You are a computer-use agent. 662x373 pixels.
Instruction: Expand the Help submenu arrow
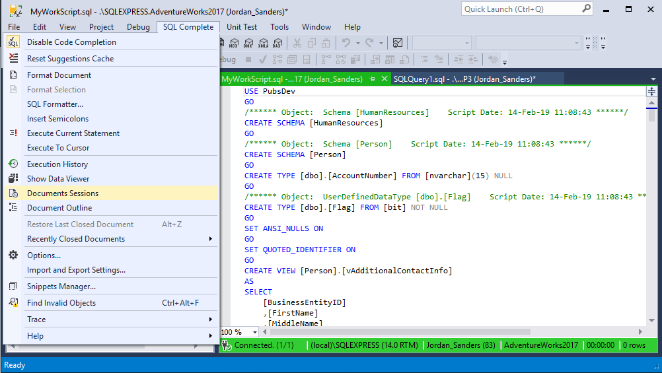(x=210, y=335)
